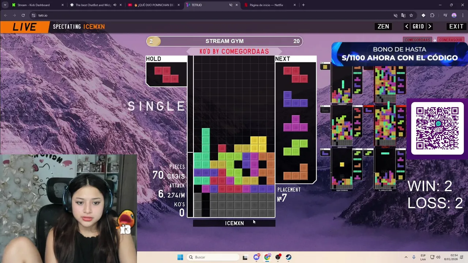Open the media control icon in the toolbar
Image resolution: width=468 pixels, height=263 pixels.
pyautogui.click(x=445, y=15)
